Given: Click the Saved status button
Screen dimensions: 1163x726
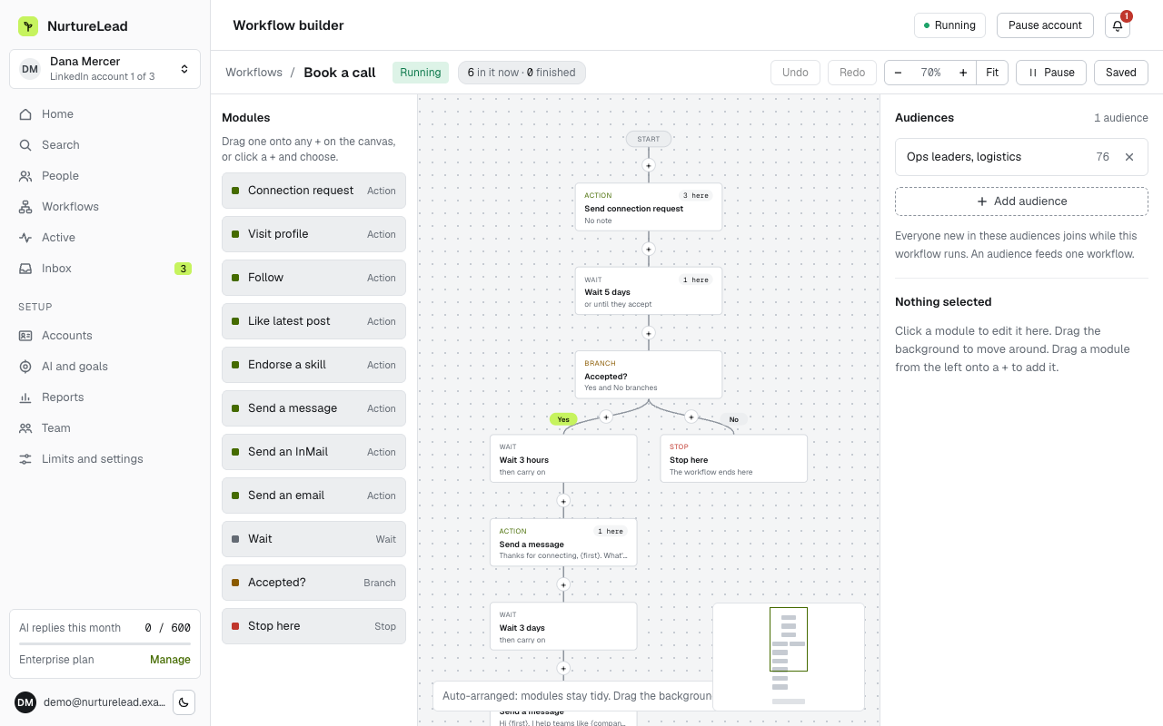Looking at the screenshot, I should coord(1121,73).
